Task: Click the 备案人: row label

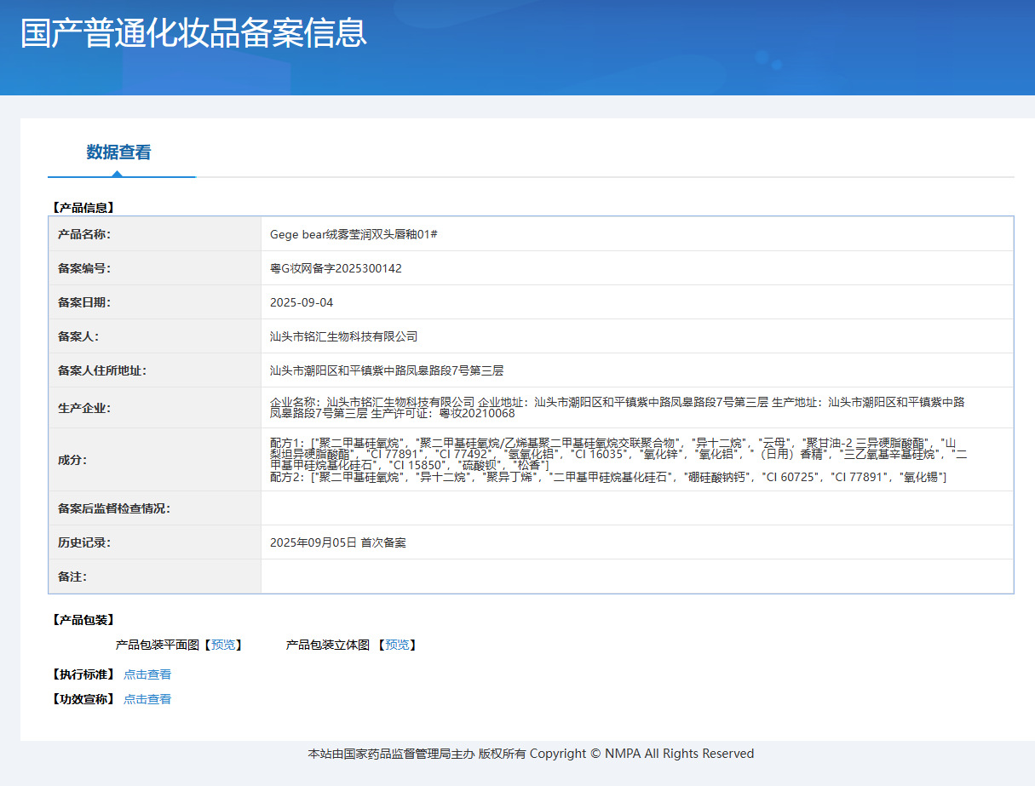Action: (78, 336)
